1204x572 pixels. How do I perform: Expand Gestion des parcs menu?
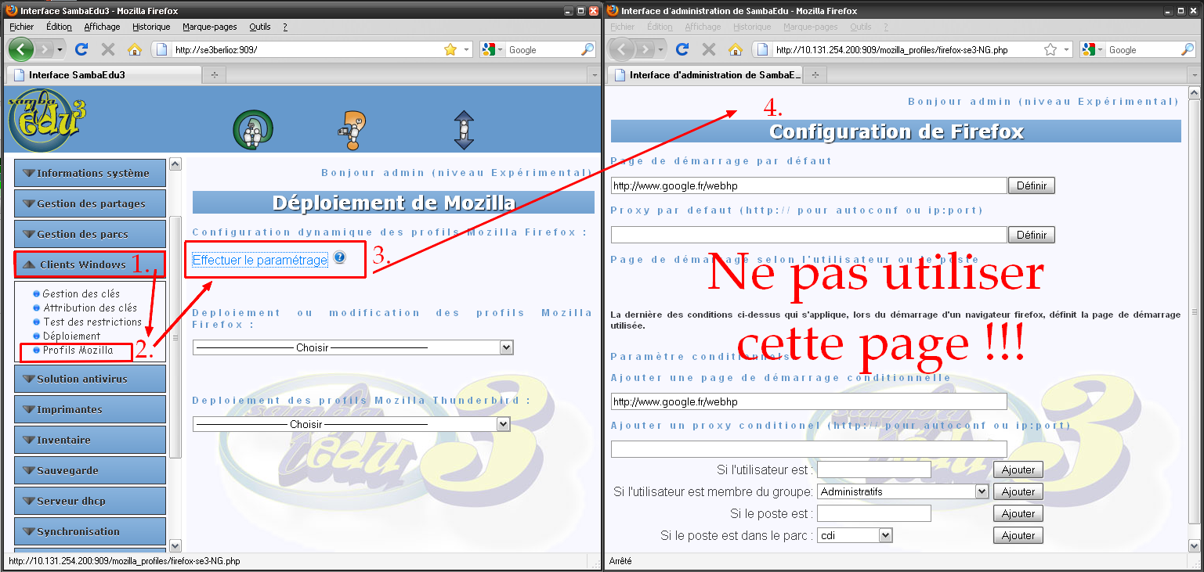pyautogui.click(x=90, y=234)
